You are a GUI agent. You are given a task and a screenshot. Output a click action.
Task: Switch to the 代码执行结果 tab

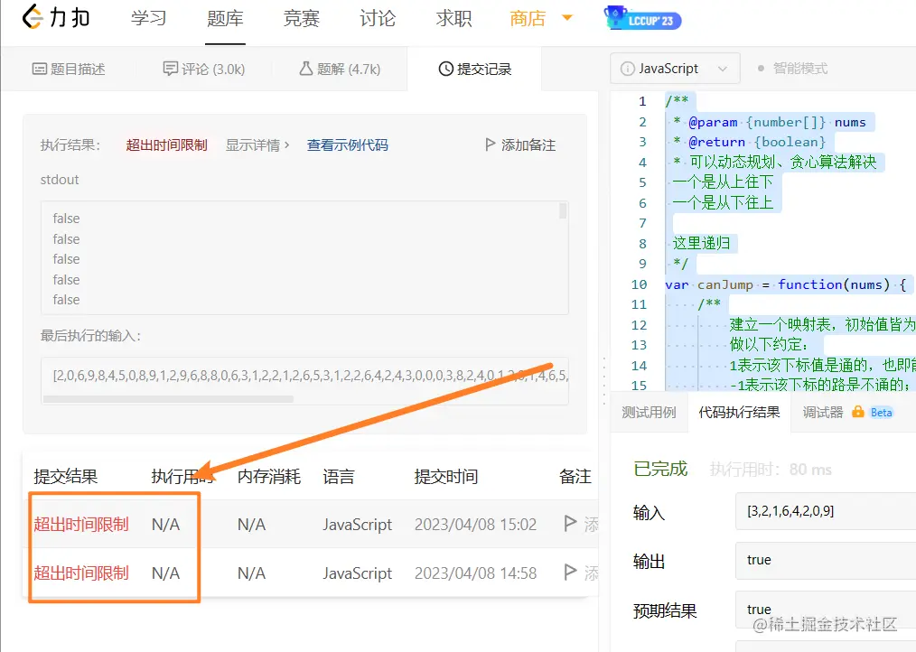739,413
